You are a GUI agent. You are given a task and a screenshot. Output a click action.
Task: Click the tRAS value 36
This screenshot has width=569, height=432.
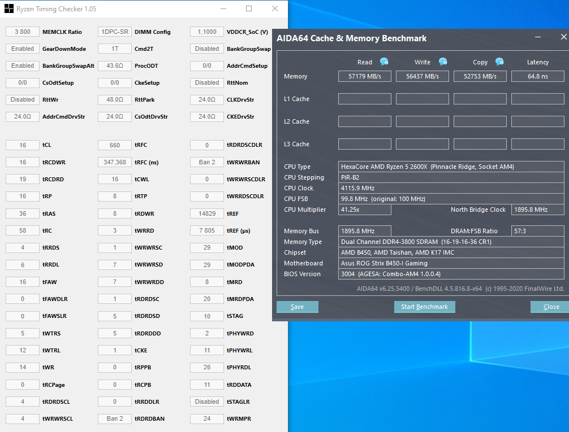point(23,213)
